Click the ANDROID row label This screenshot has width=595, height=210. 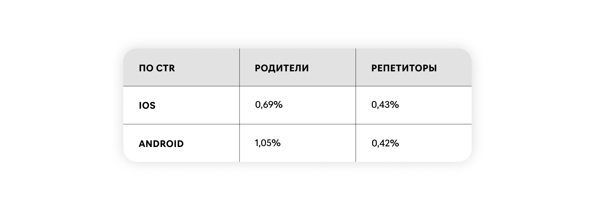tap(161, 144)
